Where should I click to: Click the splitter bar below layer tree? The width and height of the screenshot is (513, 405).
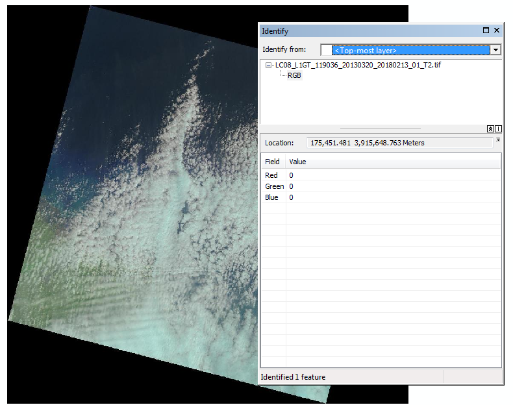click(x=381, y=129)
